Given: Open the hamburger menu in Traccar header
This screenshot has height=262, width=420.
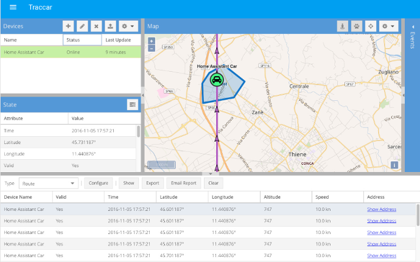Looking at the screenshot, I should point(13,7).
